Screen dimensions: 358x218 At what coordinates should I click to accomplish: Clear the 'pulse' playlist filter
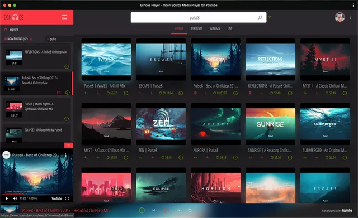click(x=48, y=39)
